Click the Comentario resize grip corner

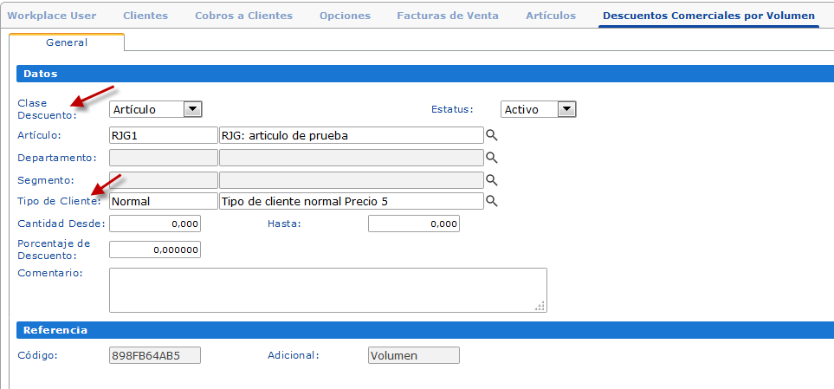pos(540,305)
